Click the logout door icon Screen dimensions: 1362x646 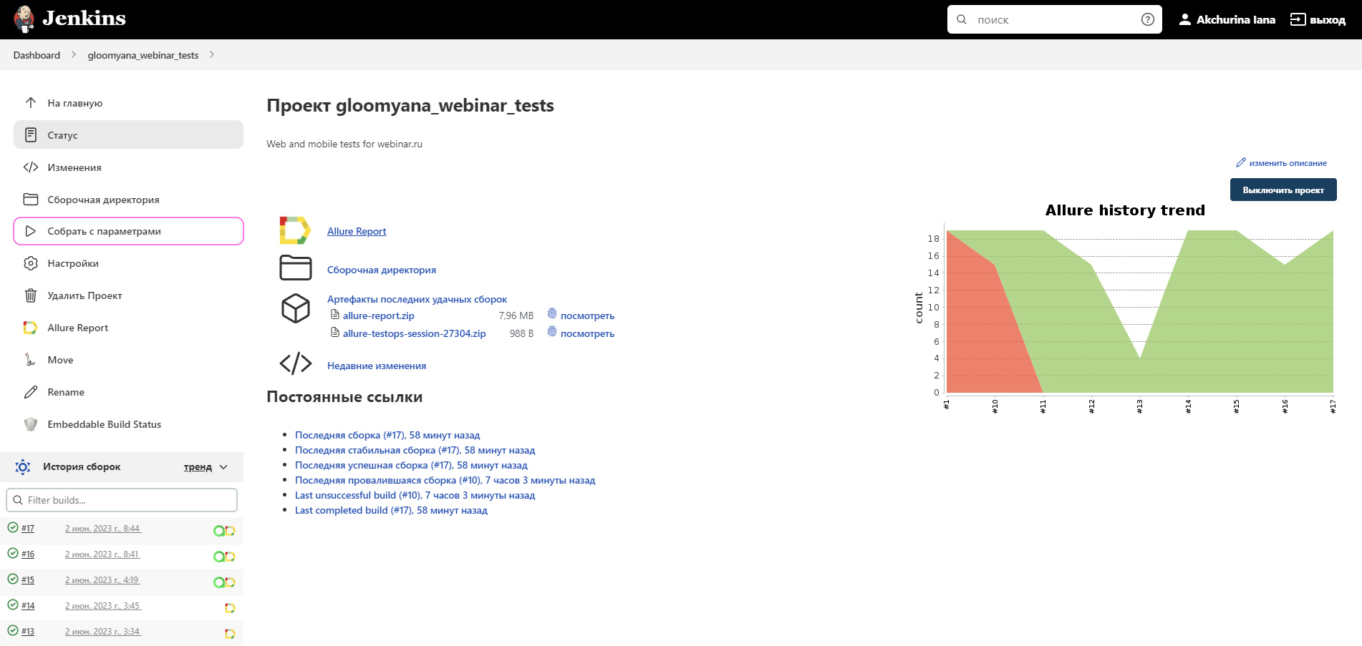[x=1298, y=19]
